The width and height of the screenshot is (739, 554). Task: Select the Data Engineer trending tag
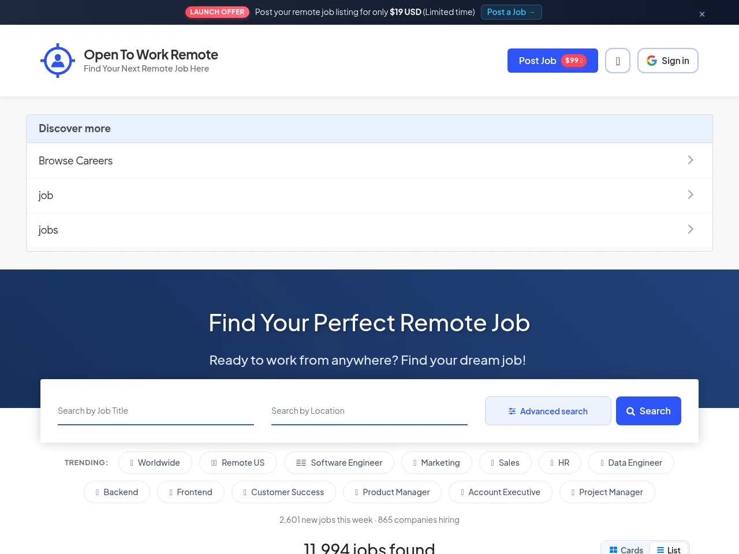(x=631, y=463)
